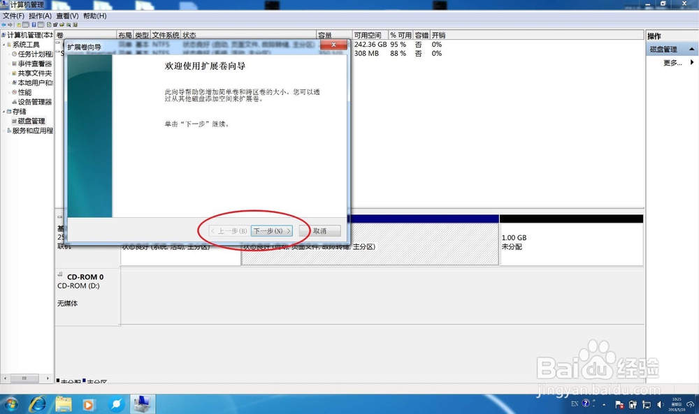Screen dimensions: 699x414
Task: Toggle the Show/Hide Action Pane toolbar icon
Action: (x=41, y=24)
